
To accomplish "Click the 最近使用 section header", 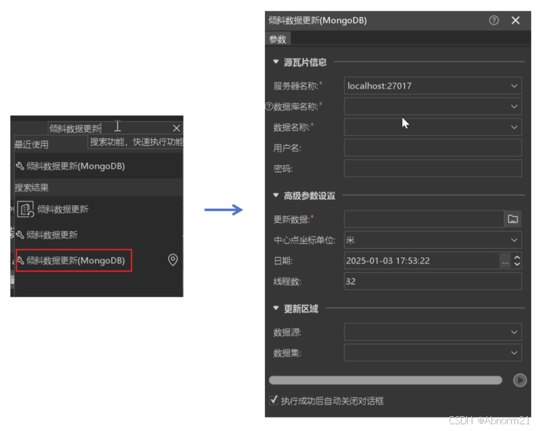I will pyautogui.click(x=32, y=145).
